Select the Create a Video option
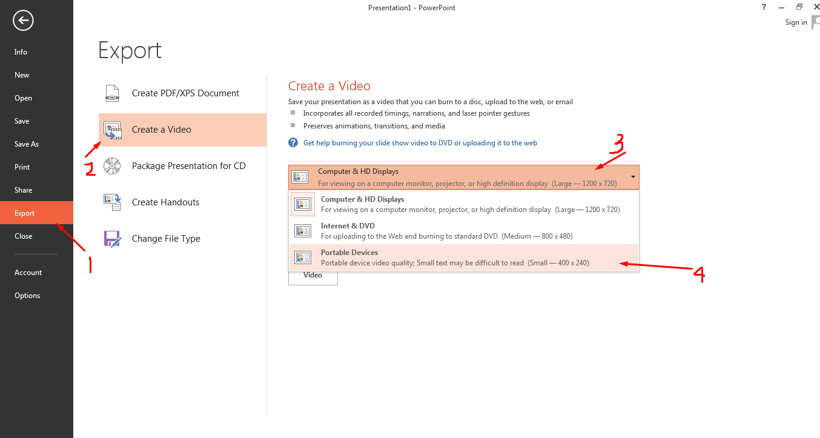Image resolution: width=820 pixels, height=438 pixels. pyautogui.click(x=182, y=130)
